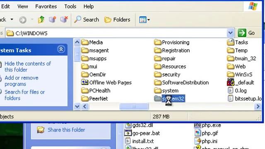The image size is (265, 149).
Task: Click the Go button
Action: (x=247, y=33)
